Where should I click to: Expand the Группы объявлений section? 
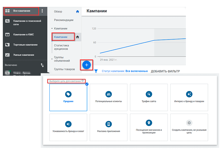(52, 59)
